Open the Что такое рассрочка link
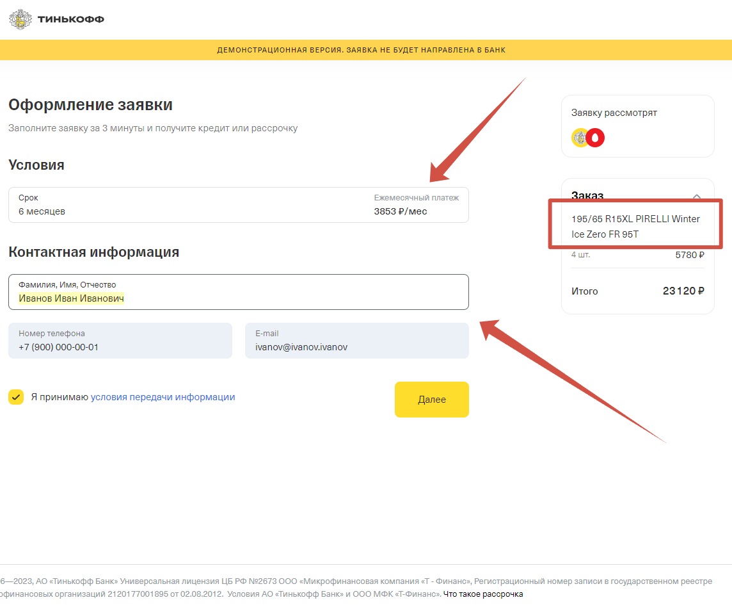The width and height of the screenshot is (732, 616). pyautogui.click(x=483, y=594)
